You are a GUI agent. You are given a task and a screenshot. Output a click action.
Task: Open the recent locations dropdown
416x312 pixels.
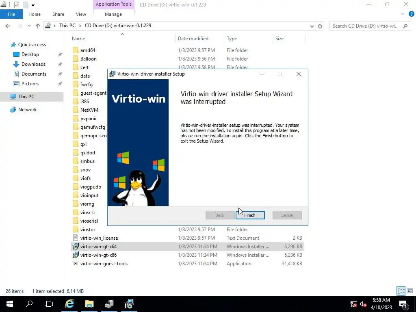click(x=29, y=26)
